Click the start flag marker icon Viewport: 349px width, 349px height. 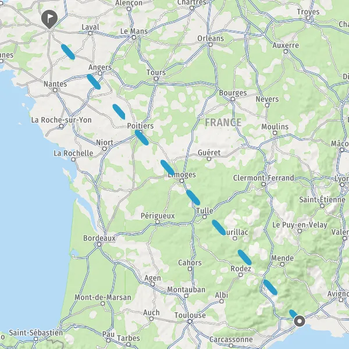pos(49,19)
